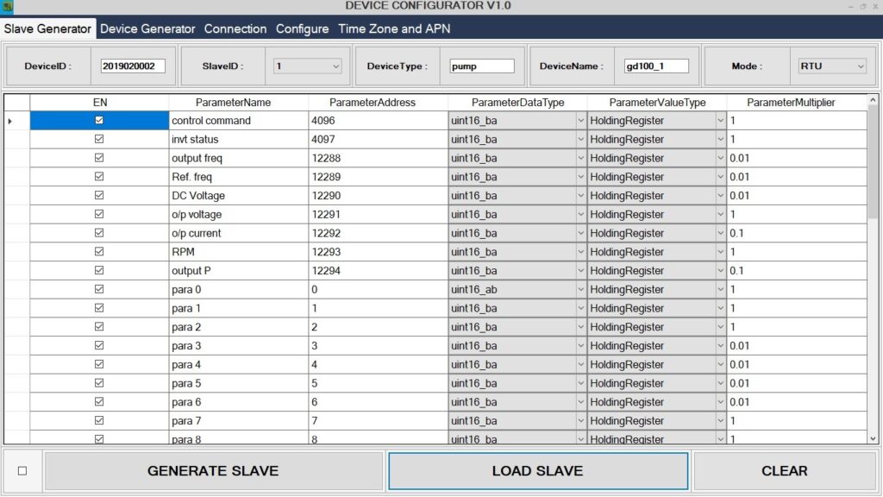
Task: Click multiplier cell of output P row
Action: pos(796,271)
